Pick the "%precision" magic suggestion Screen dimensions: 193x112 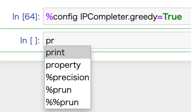(67, 77)
